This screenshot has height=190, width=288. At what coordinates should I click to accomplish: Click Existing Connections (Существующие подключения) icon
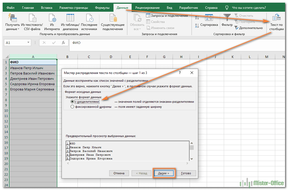(x=113, y=18)
